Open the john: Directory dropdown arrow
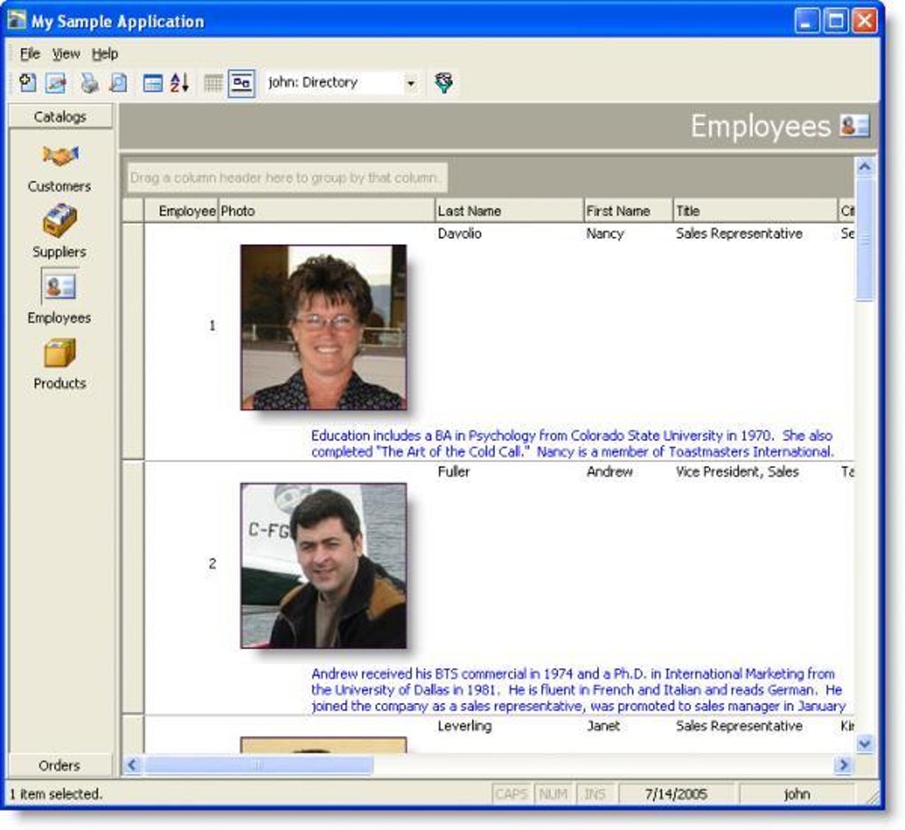Viewport: 905px width, 830px height. 411,83
